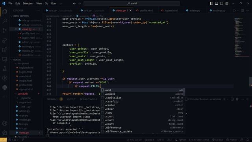The image size is (252, 142).
Task: Switch to the DEBUG CONSOLE panel tab
Action: click(x=88, y=99)
